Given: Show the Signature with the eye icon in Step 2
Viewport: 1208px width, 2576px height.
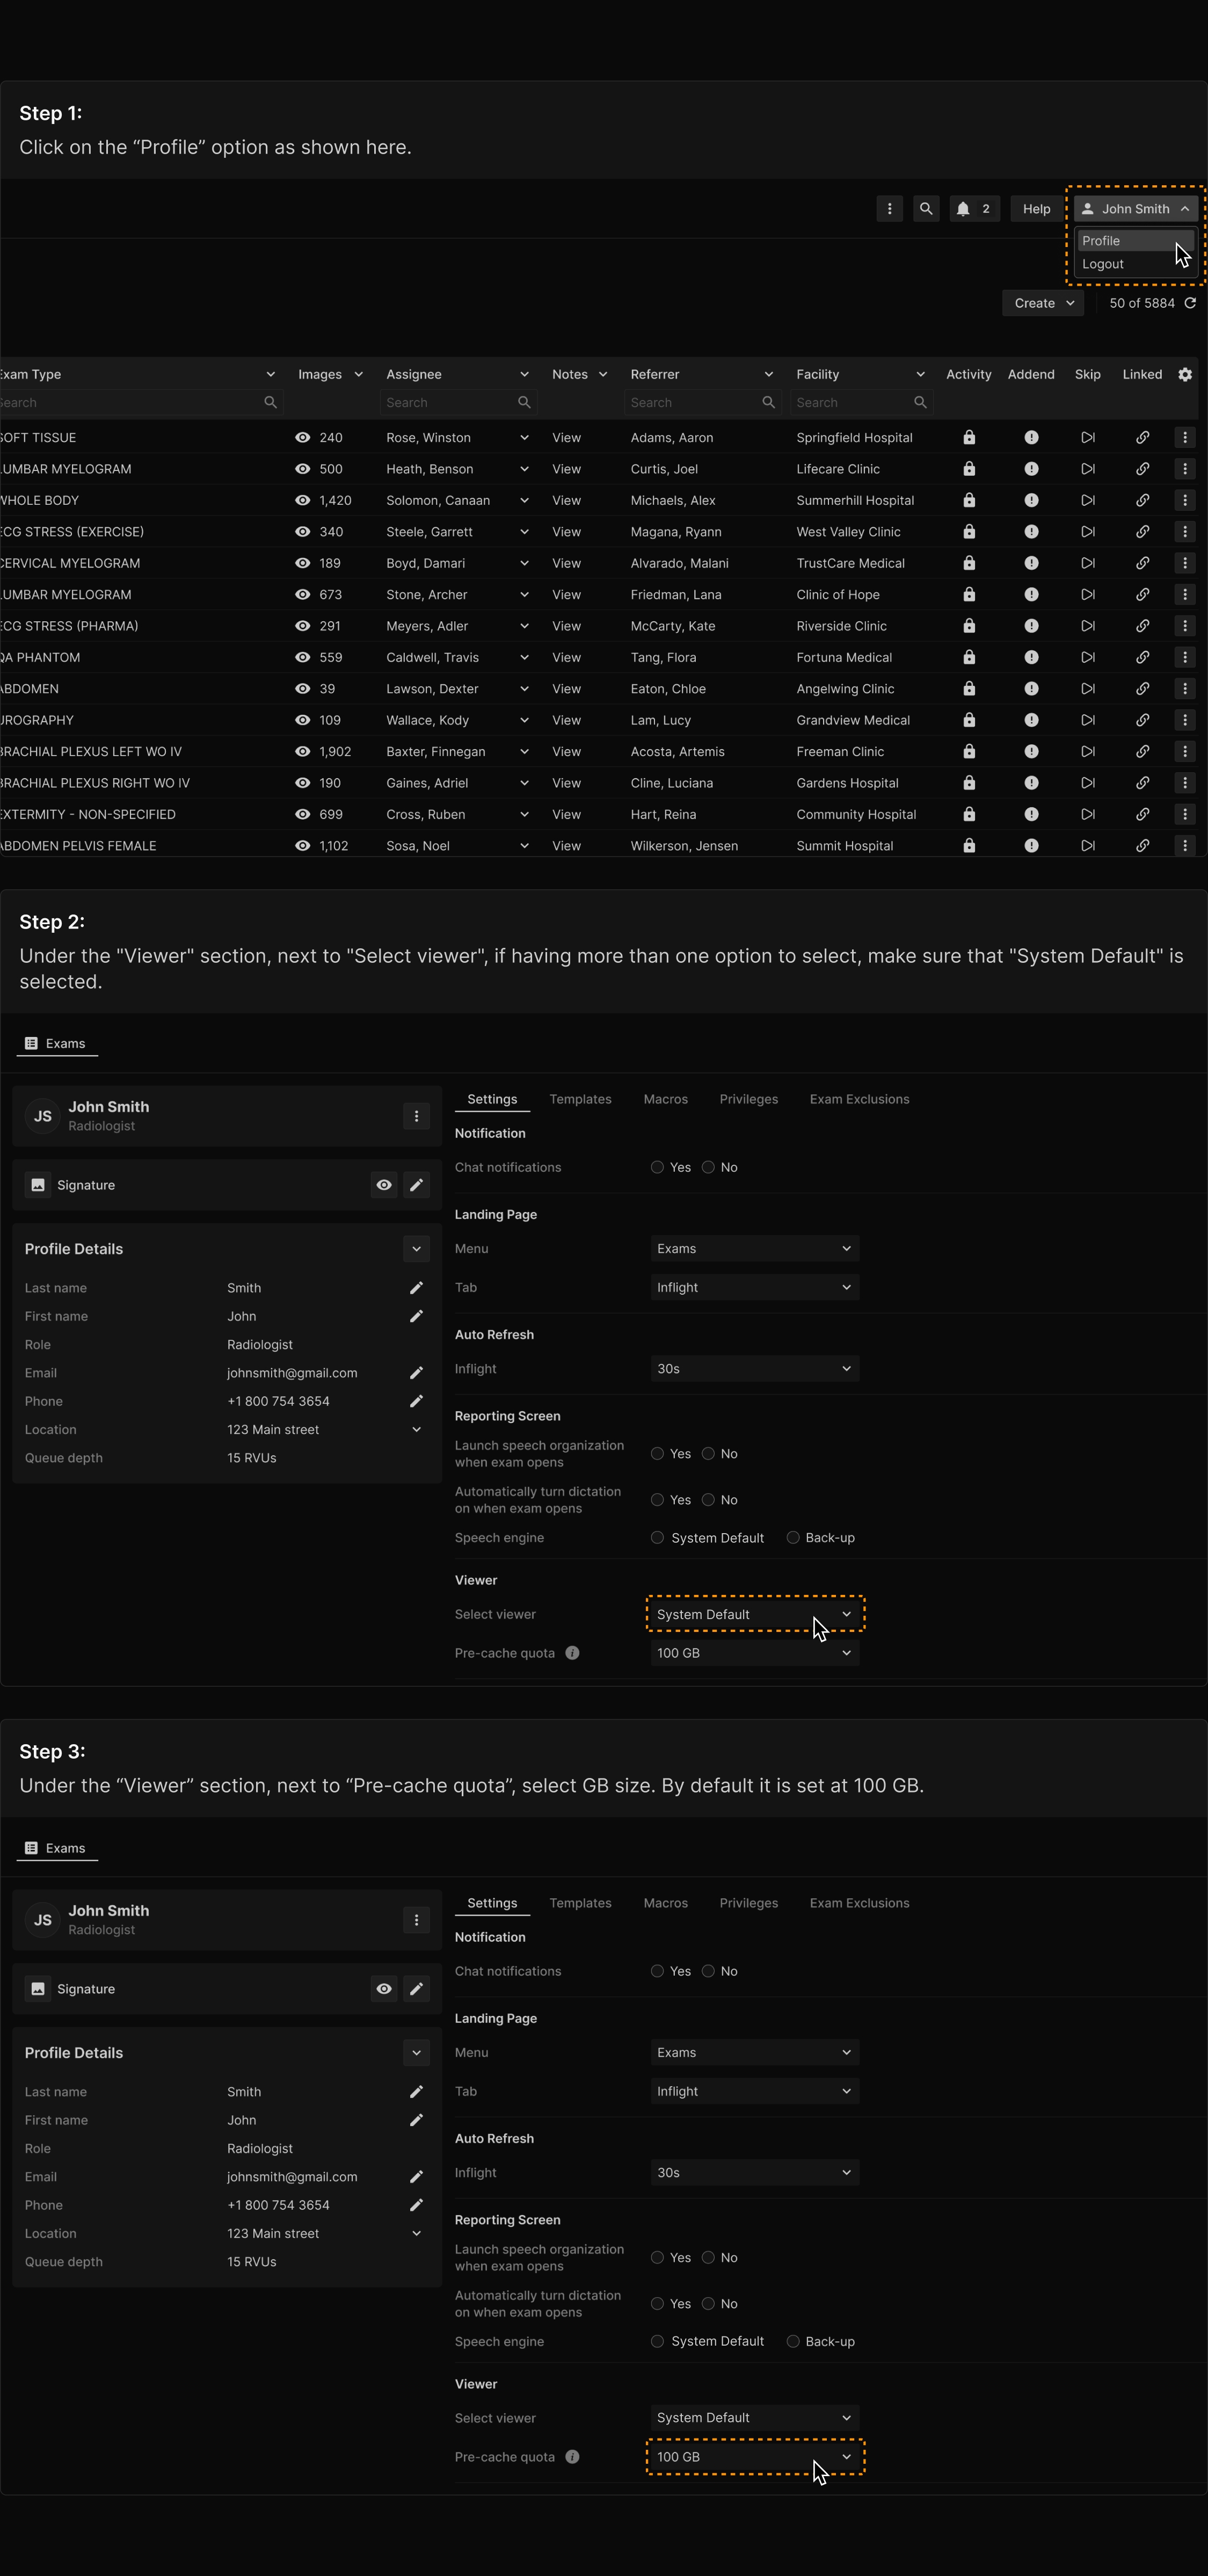Looking at the screenshot, I should pyautogui.click(x=384, y=1185).
